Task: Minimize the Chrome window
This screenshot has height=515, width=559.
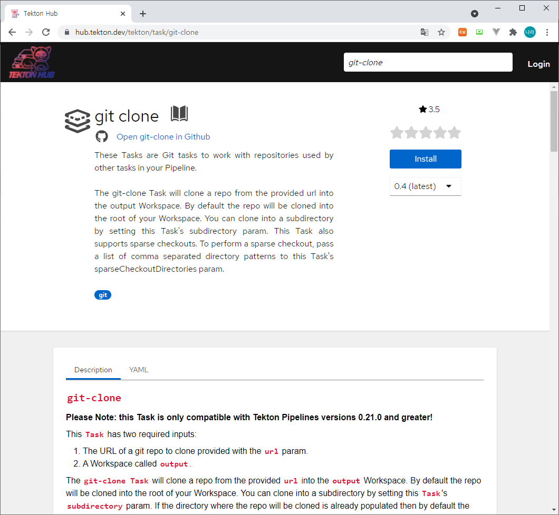Action: [x=498, y=8]
